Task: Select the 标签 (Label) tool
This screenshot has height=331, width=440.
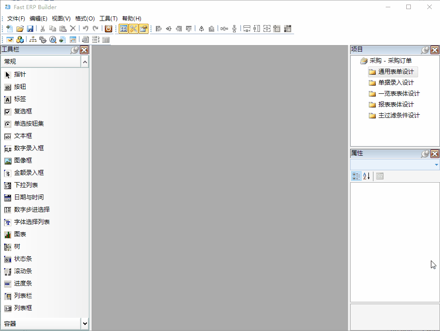Action: 20,99
